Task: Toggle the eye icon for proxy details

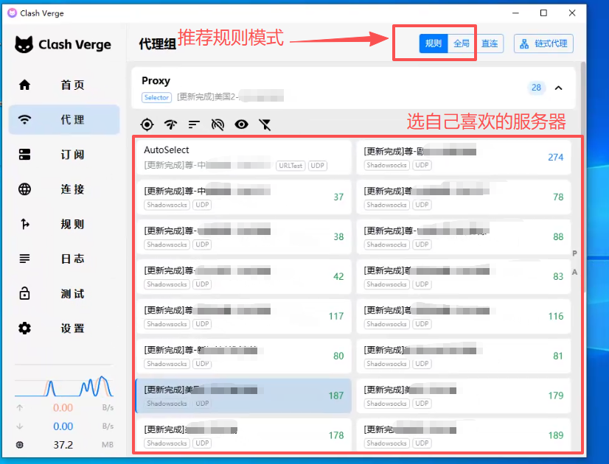Action: (241, 124)
